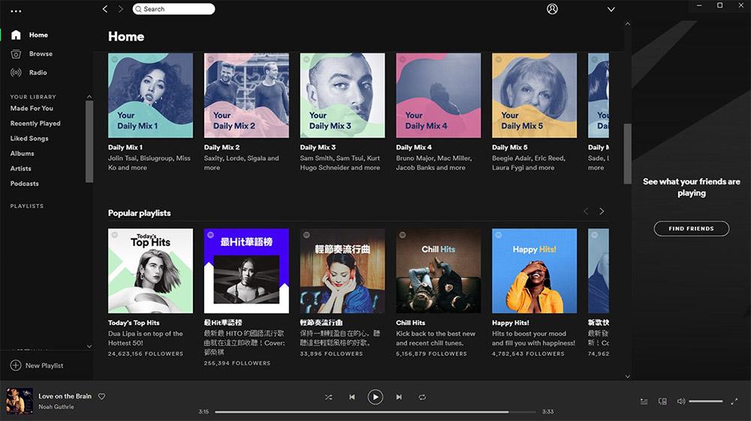Viewport: 751px width, 421px height.
Task: Show previous popular playlists with left chevron
Action: [586, 211]
